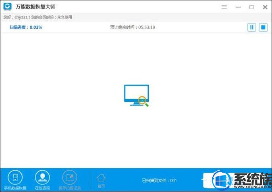Screen dimensions: 272x192
Task: Click the 已扫描到文件：0个 status text
Action: pyautogui.click(x=159, y=181)
